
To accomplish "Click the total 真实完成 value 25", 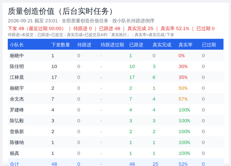I will point(155,164).
